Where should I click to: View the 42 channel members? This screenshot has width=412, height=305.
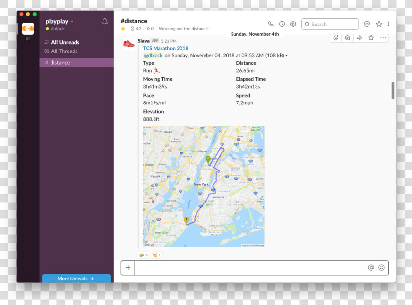(x=136, y=29)
